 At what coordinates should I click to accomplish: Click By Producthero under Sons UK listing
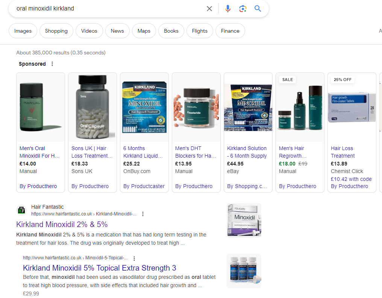coord(90,186)
